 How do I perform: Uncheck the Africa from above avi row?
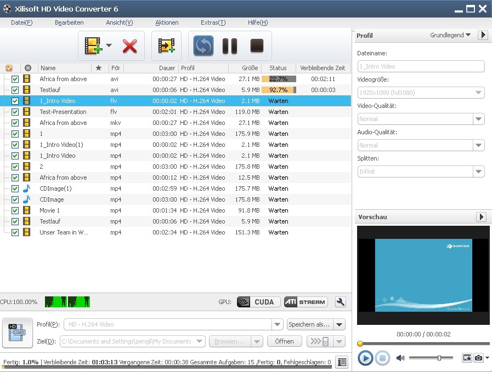[x=15, y=79]
